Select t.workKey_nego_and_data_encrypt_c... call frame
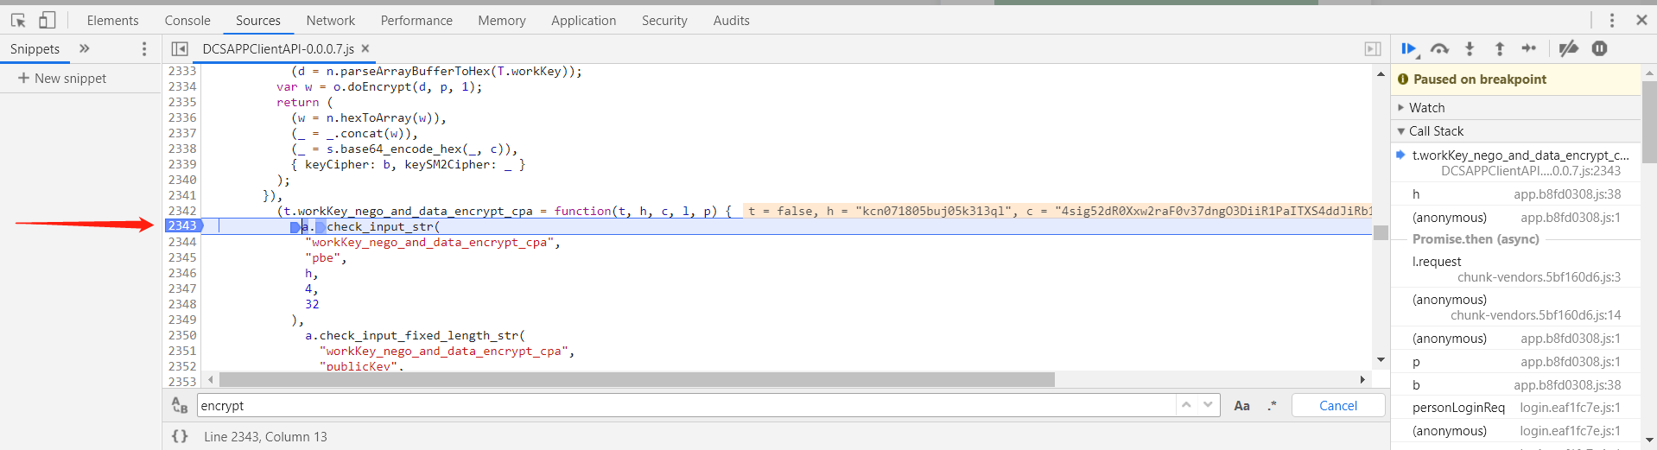The image size is (1657, 450). click(x=1515, y=162)
